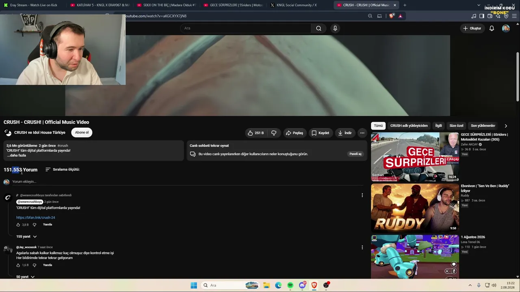Click the zoom magnifier icon in address bar
This screenshot has width=520, height=292.
point(370,16)
